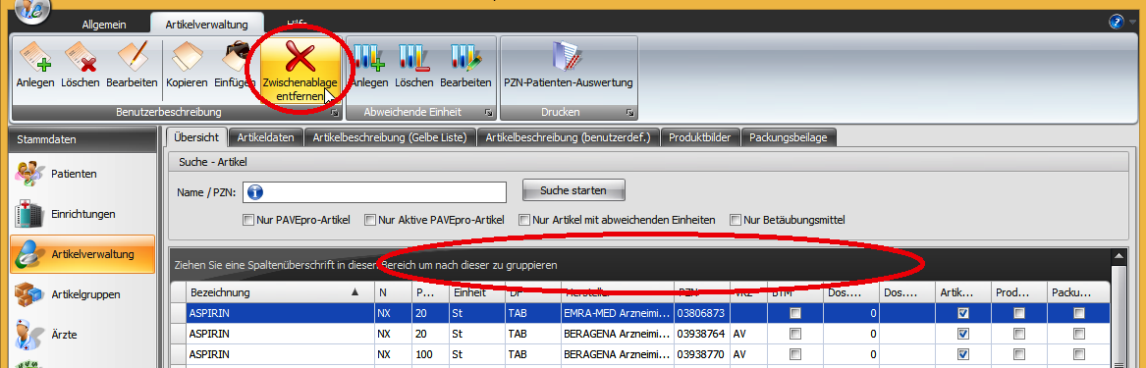Open PZN-Patienten-Auswertung report
1146x368 pixels.
pyautogui.click(x=568, y=66)
